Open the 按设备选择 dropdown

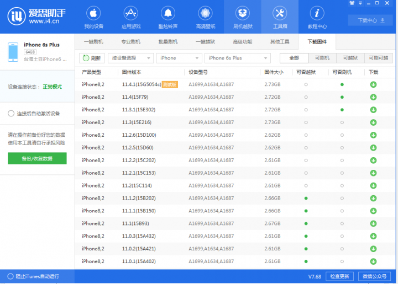[x=130, y=58]
